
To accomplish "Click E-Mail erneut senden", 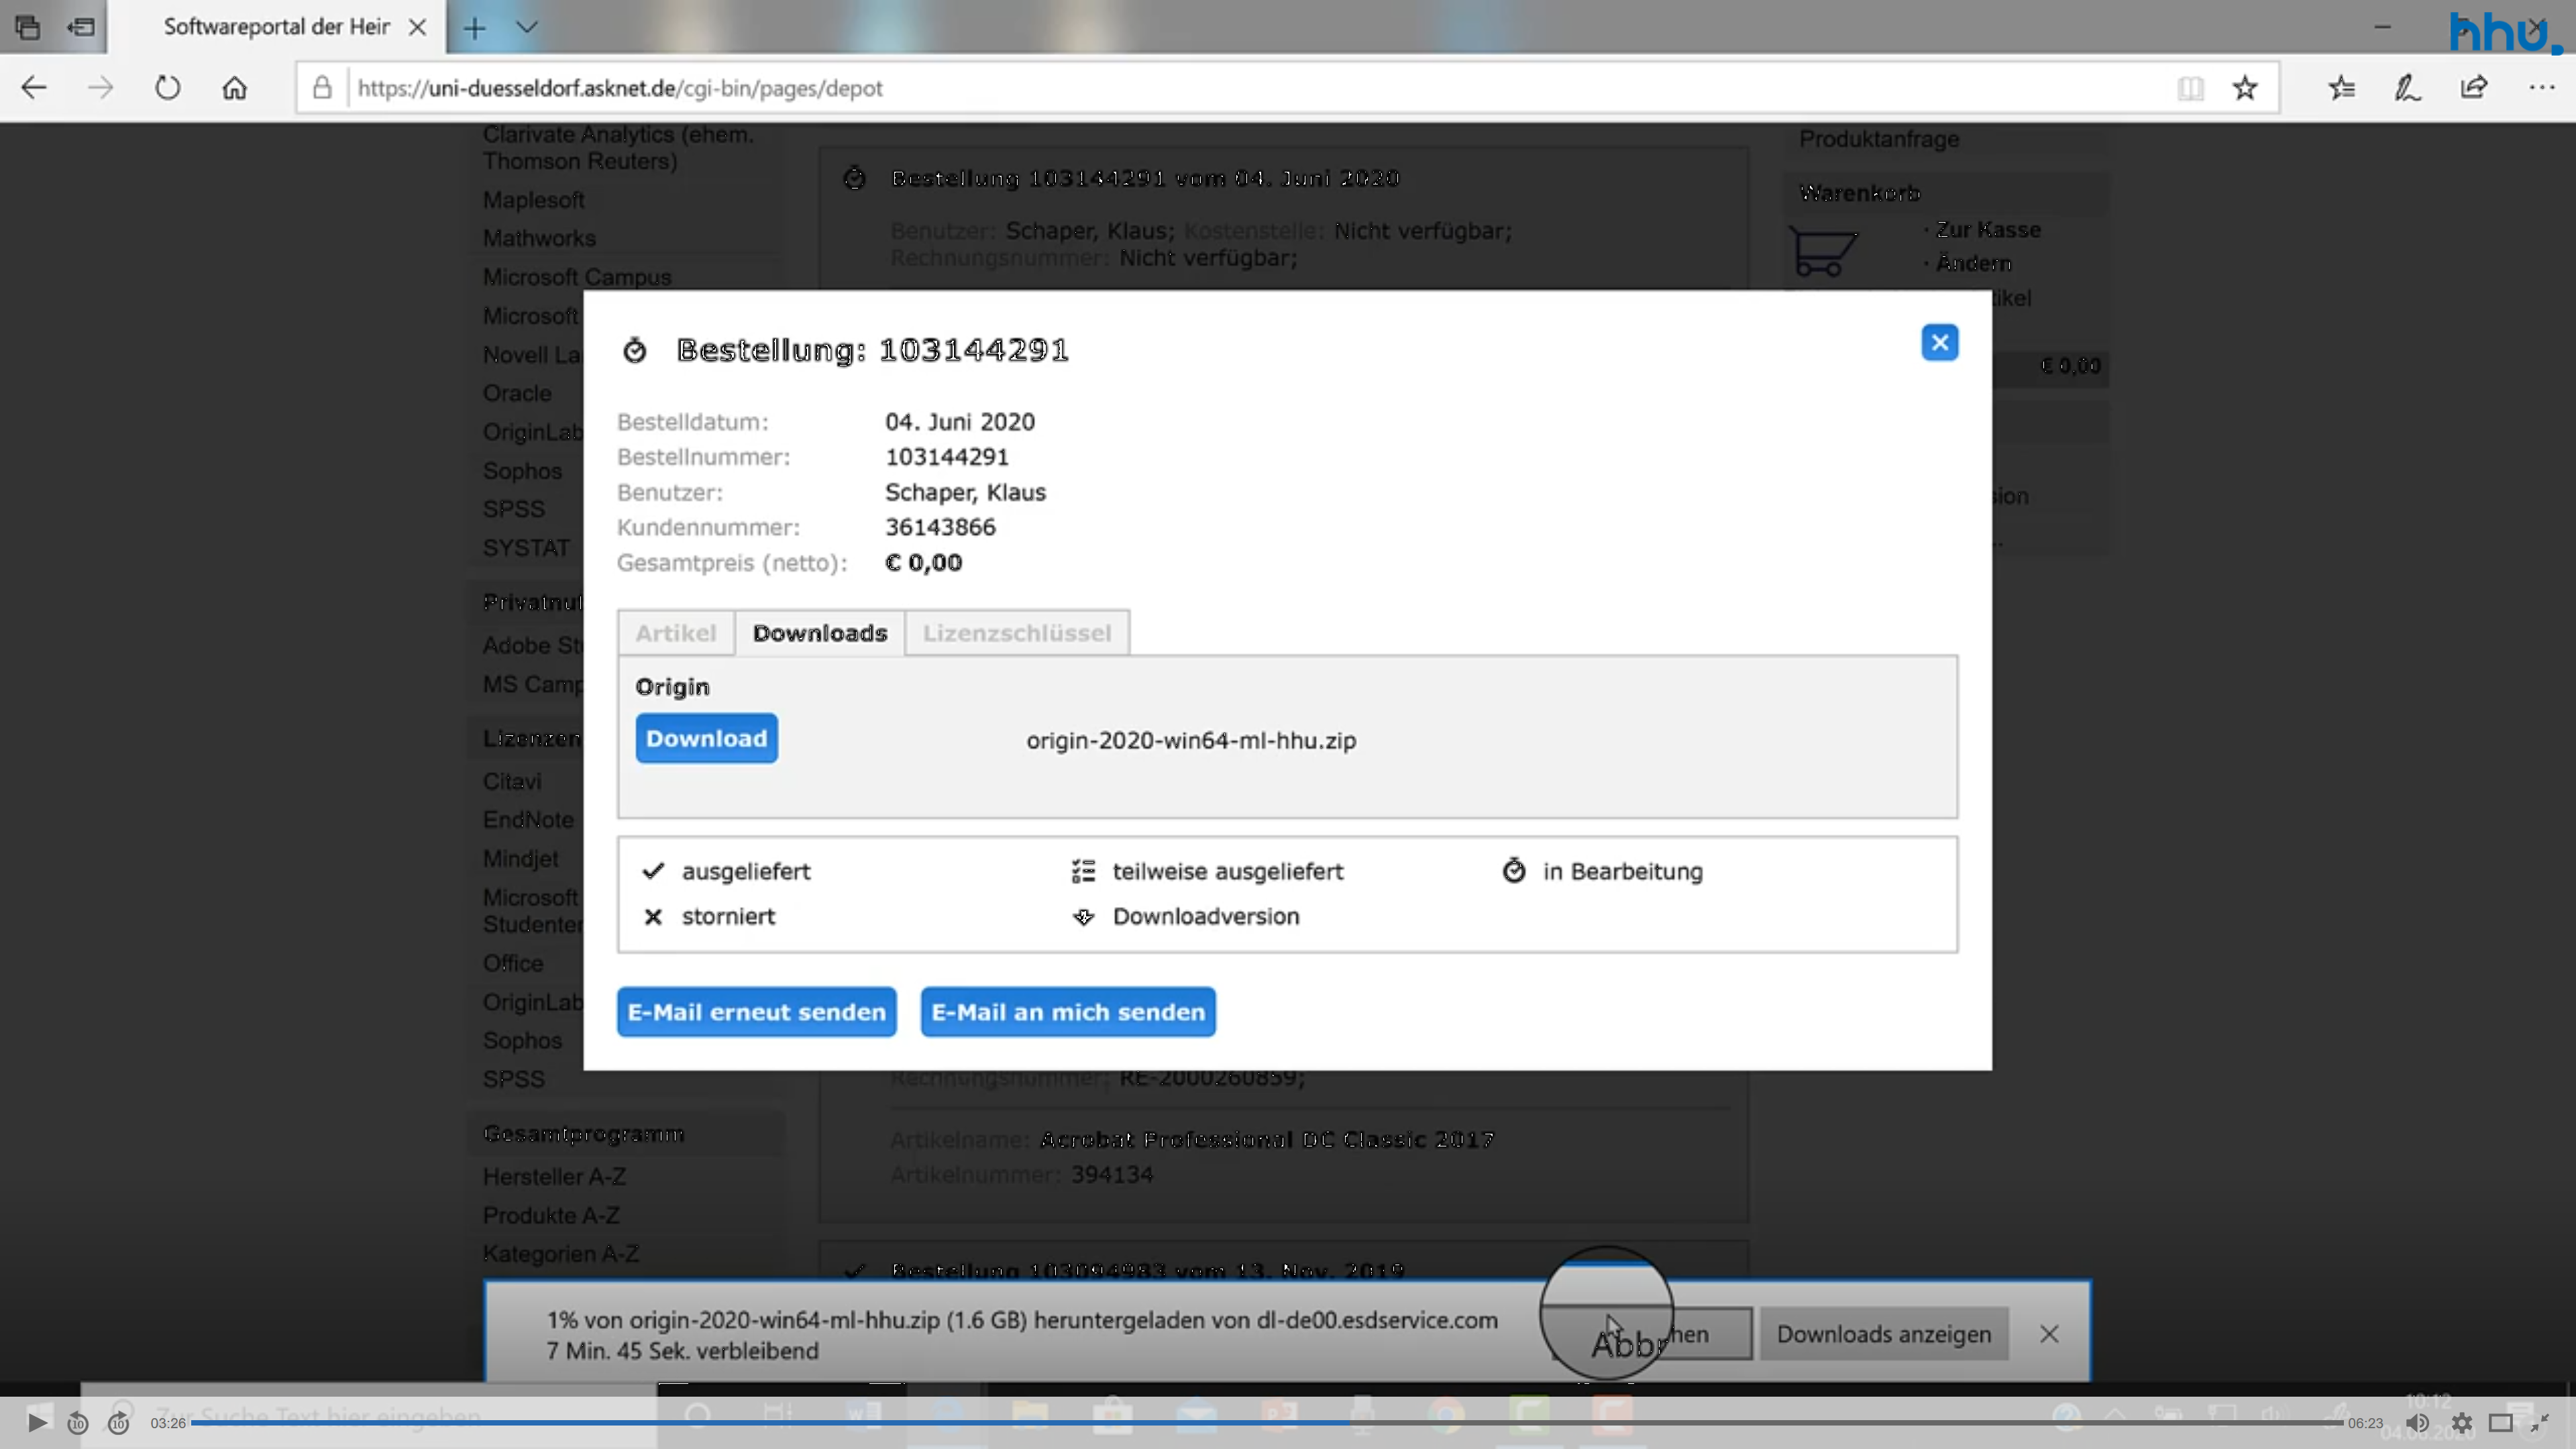I will 757,1012.
